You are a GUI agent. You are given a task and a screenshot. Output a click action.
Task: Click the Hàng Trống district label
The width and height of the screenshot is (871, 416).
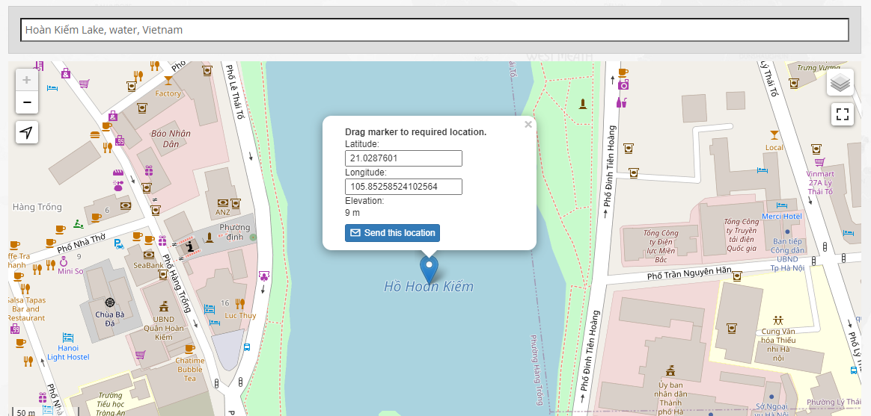(37, 208)
